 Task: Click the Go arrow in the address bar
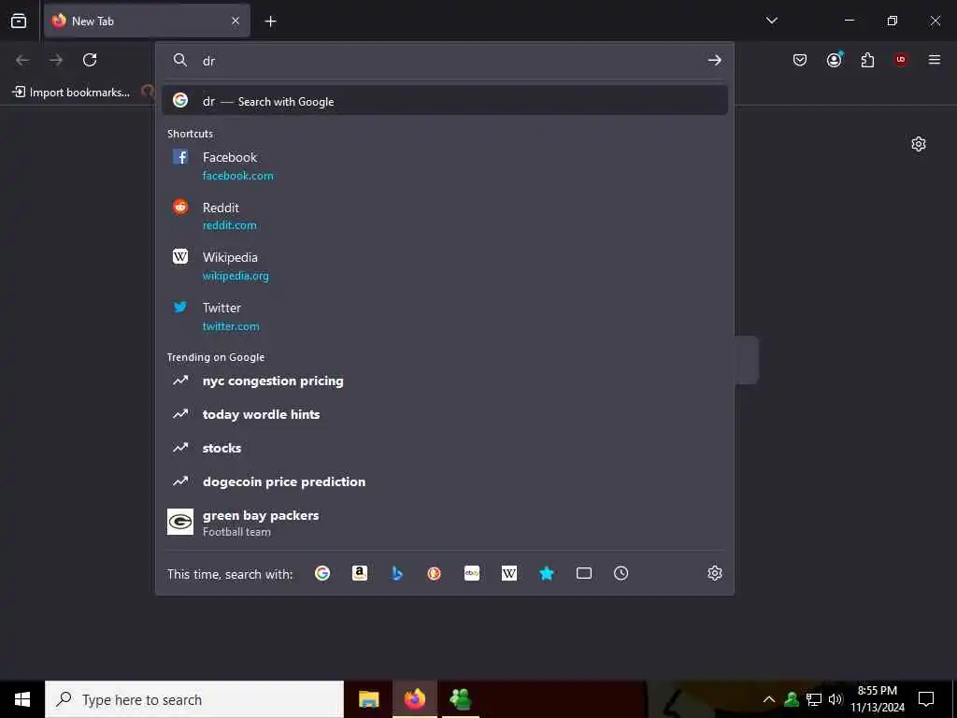715,61
